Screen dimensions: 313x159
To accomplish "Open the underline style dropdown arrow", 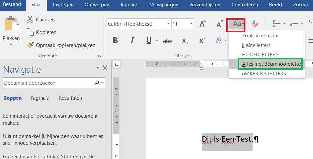I will click(x=157, y=41).
